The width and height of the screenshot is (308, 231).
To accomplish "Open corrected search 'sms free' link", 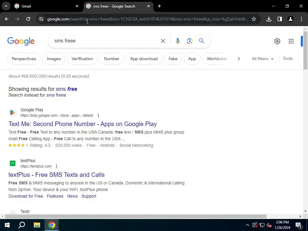I will pyautogui.click(x=66, y=89).
